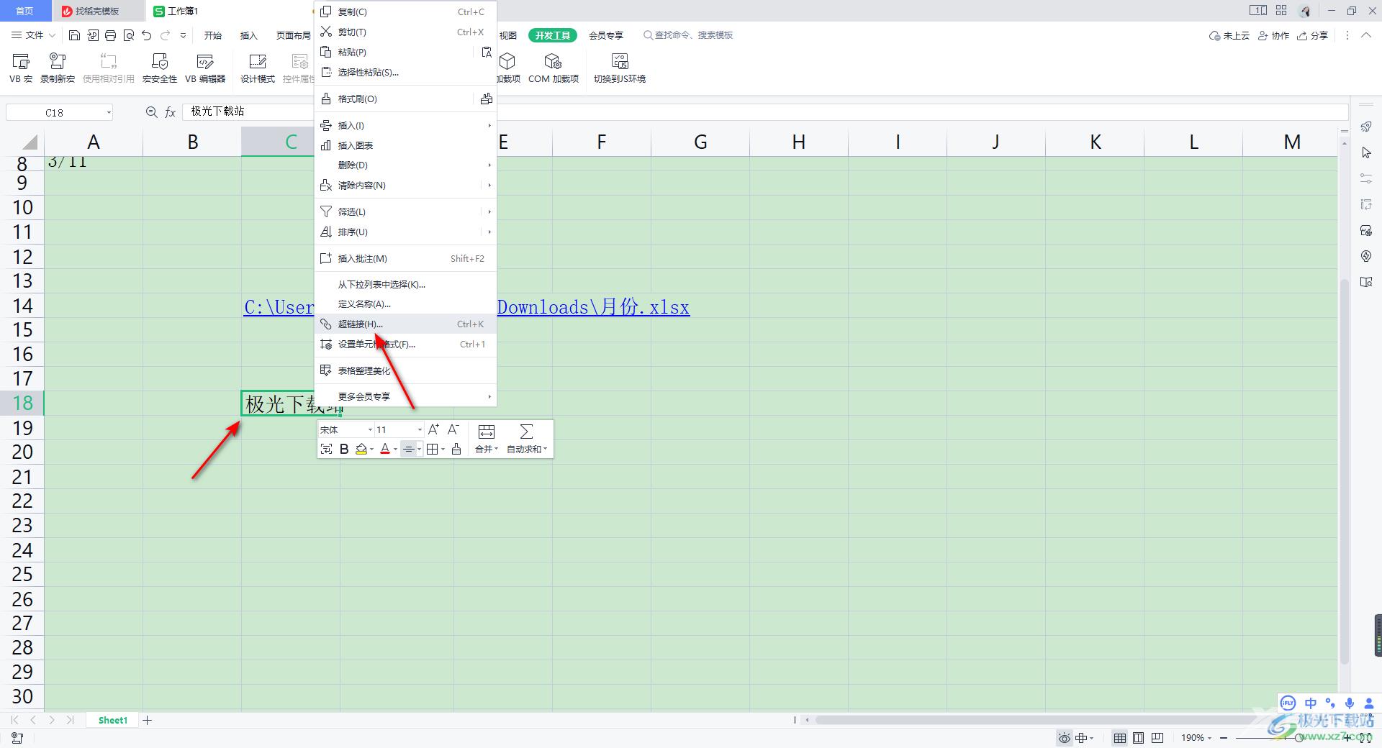Choose 定义名称(A)... from context menu
The image size is (1382, 748).
(x=406, y=304)
